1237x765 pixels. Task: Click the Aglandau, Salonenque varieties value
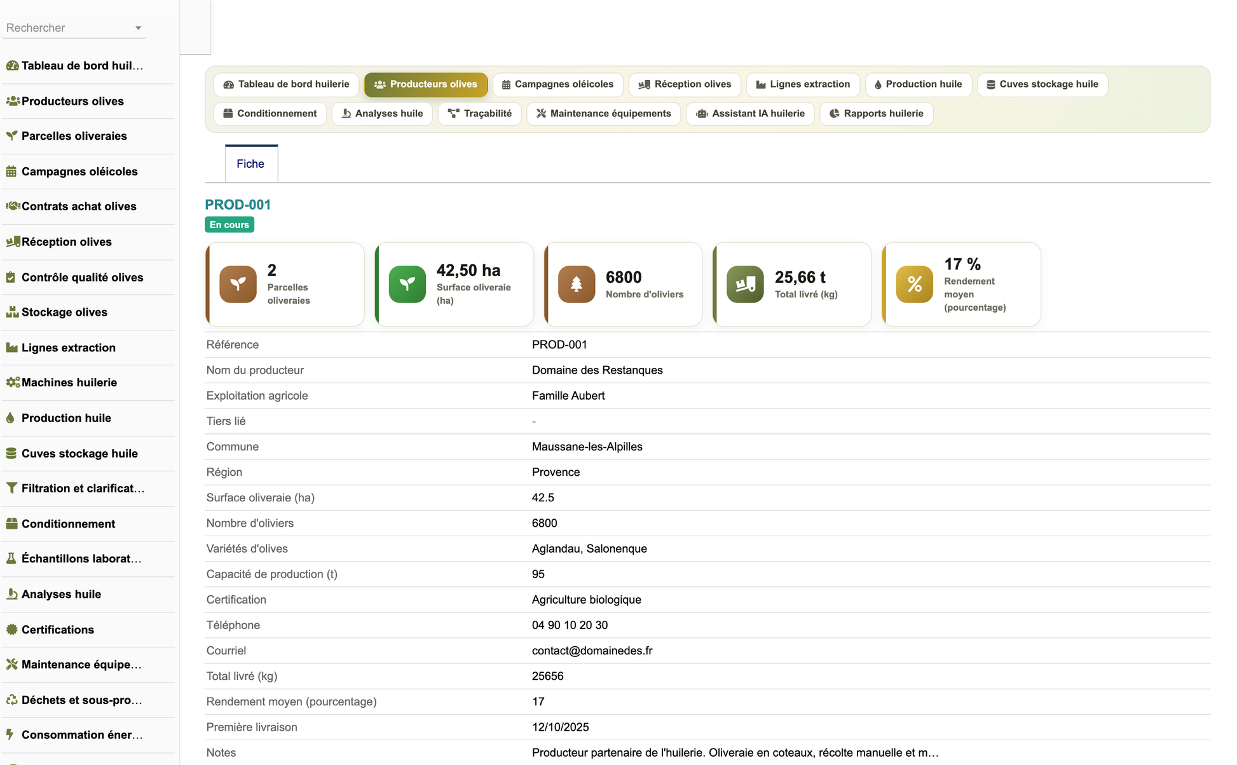(589, 549)
